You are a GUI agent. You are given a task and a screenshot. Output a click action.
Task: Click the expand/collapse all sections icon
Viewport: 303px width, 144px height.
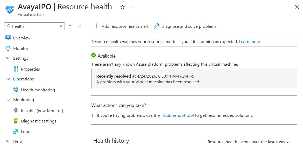(70, 26)
